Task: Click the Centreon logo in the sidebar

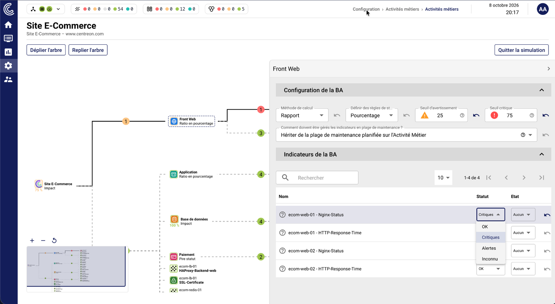Action: (x=9, y=9)
